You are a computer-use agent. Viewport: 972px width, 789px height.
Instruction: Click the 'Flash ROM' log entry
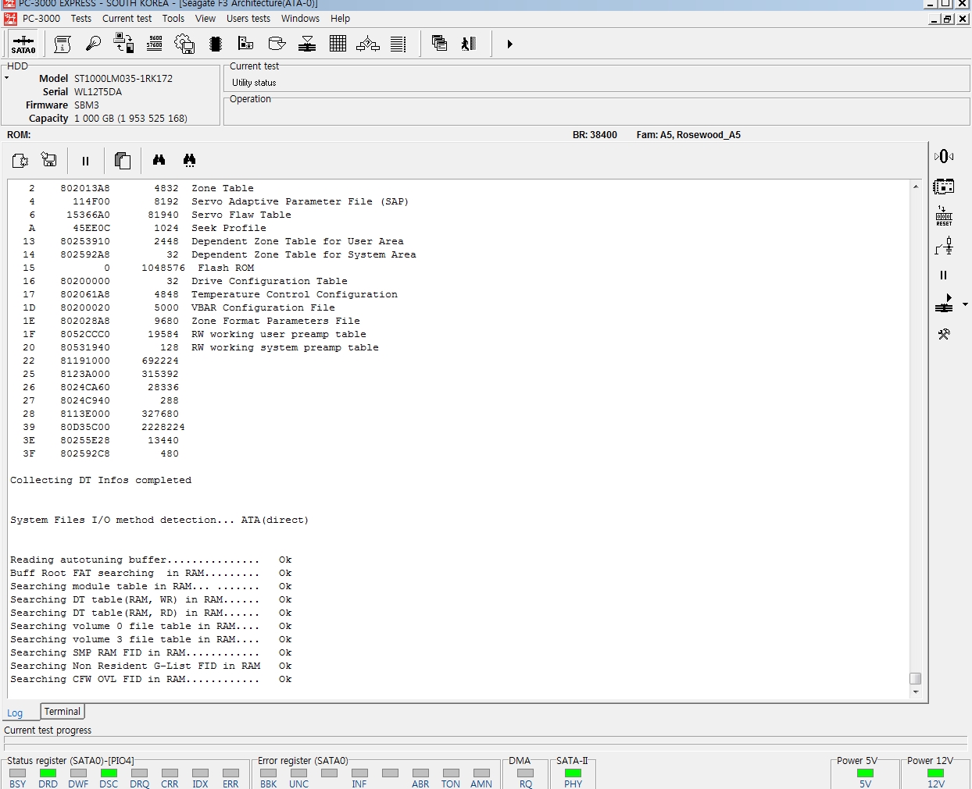click(x=226, y=268)
